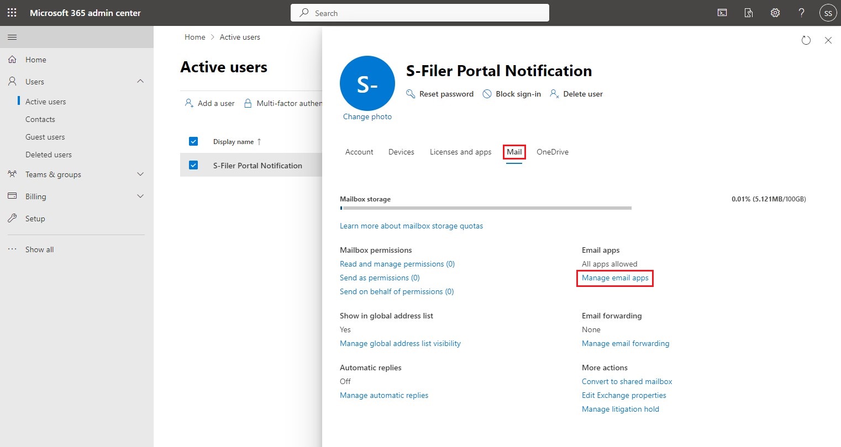Click Manage email forwarding link
Image resolution: width=841 pixels, height=447 pixels.
pos(626,343)
